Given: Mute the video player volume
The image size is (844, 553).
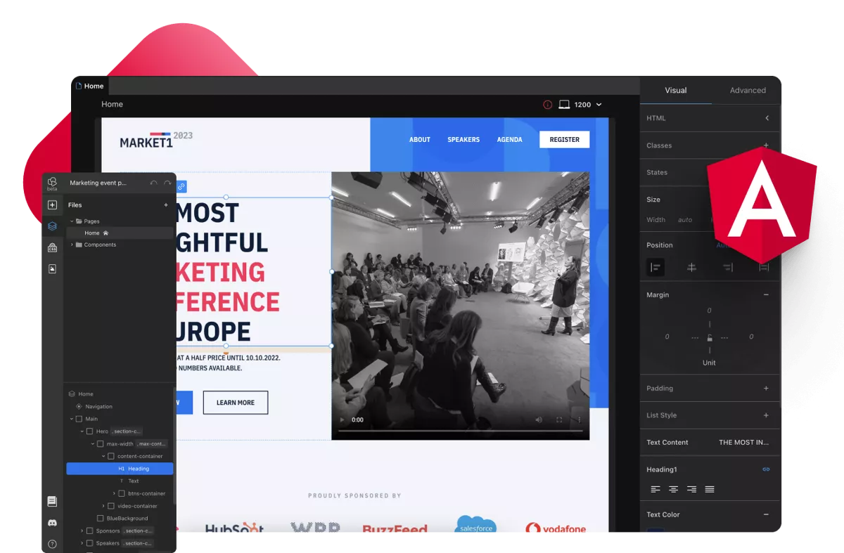Looking at the screenshot, I should tap(539, 420).
